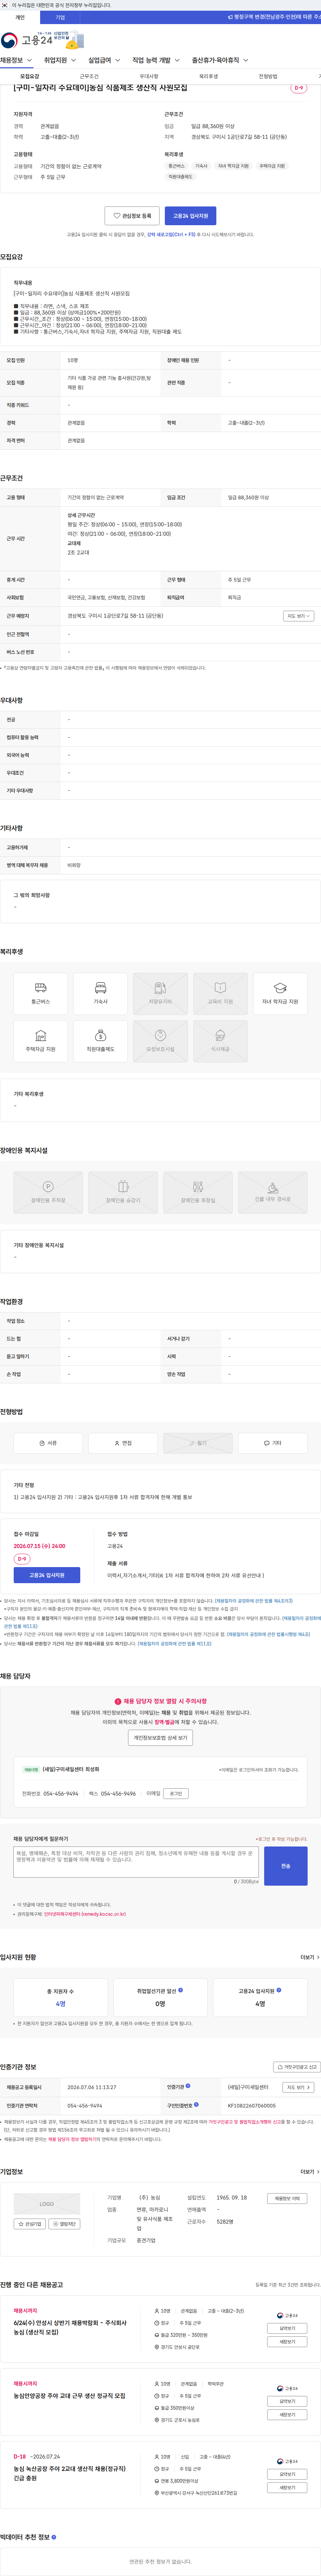
Task: Select the 주택자금 지원 icon
Action: pyautogui.click(x=41, y=1041)
